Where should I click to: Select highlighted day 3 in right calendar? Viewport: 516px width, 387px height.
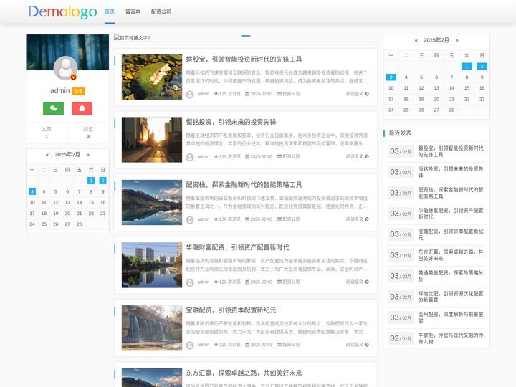(391, 77)
